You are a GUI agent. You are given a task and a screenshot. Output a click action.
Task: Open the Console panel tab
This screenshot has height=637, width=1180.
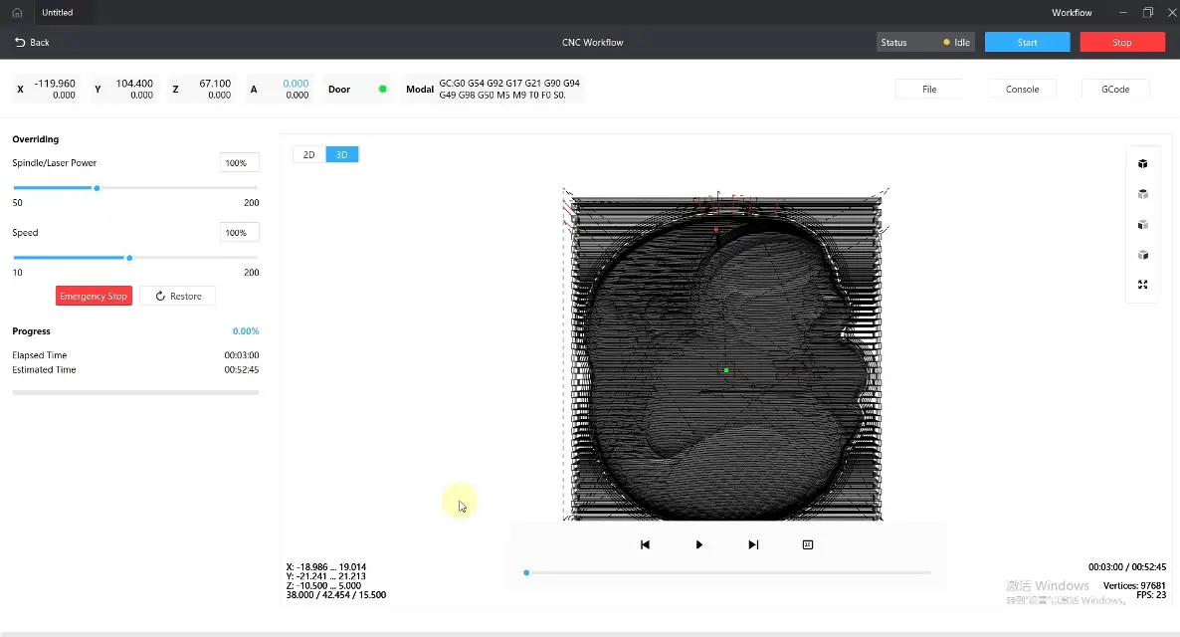[x=1022, y=89]
